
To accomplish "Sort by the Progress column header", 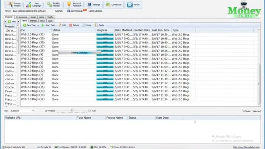I will point(105,30).
